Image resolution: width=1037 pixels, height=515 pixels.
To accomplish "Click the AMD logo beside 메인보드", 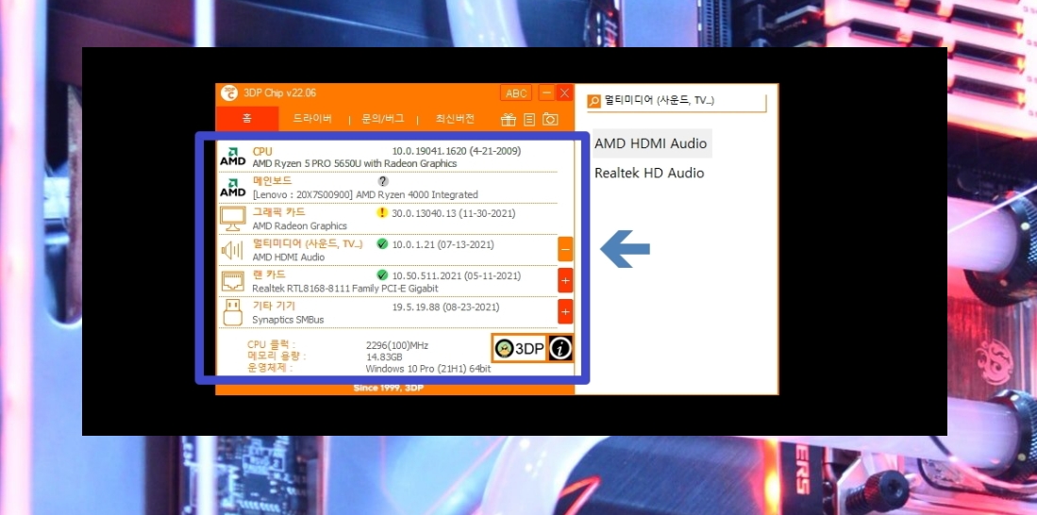I will (233, 188).
